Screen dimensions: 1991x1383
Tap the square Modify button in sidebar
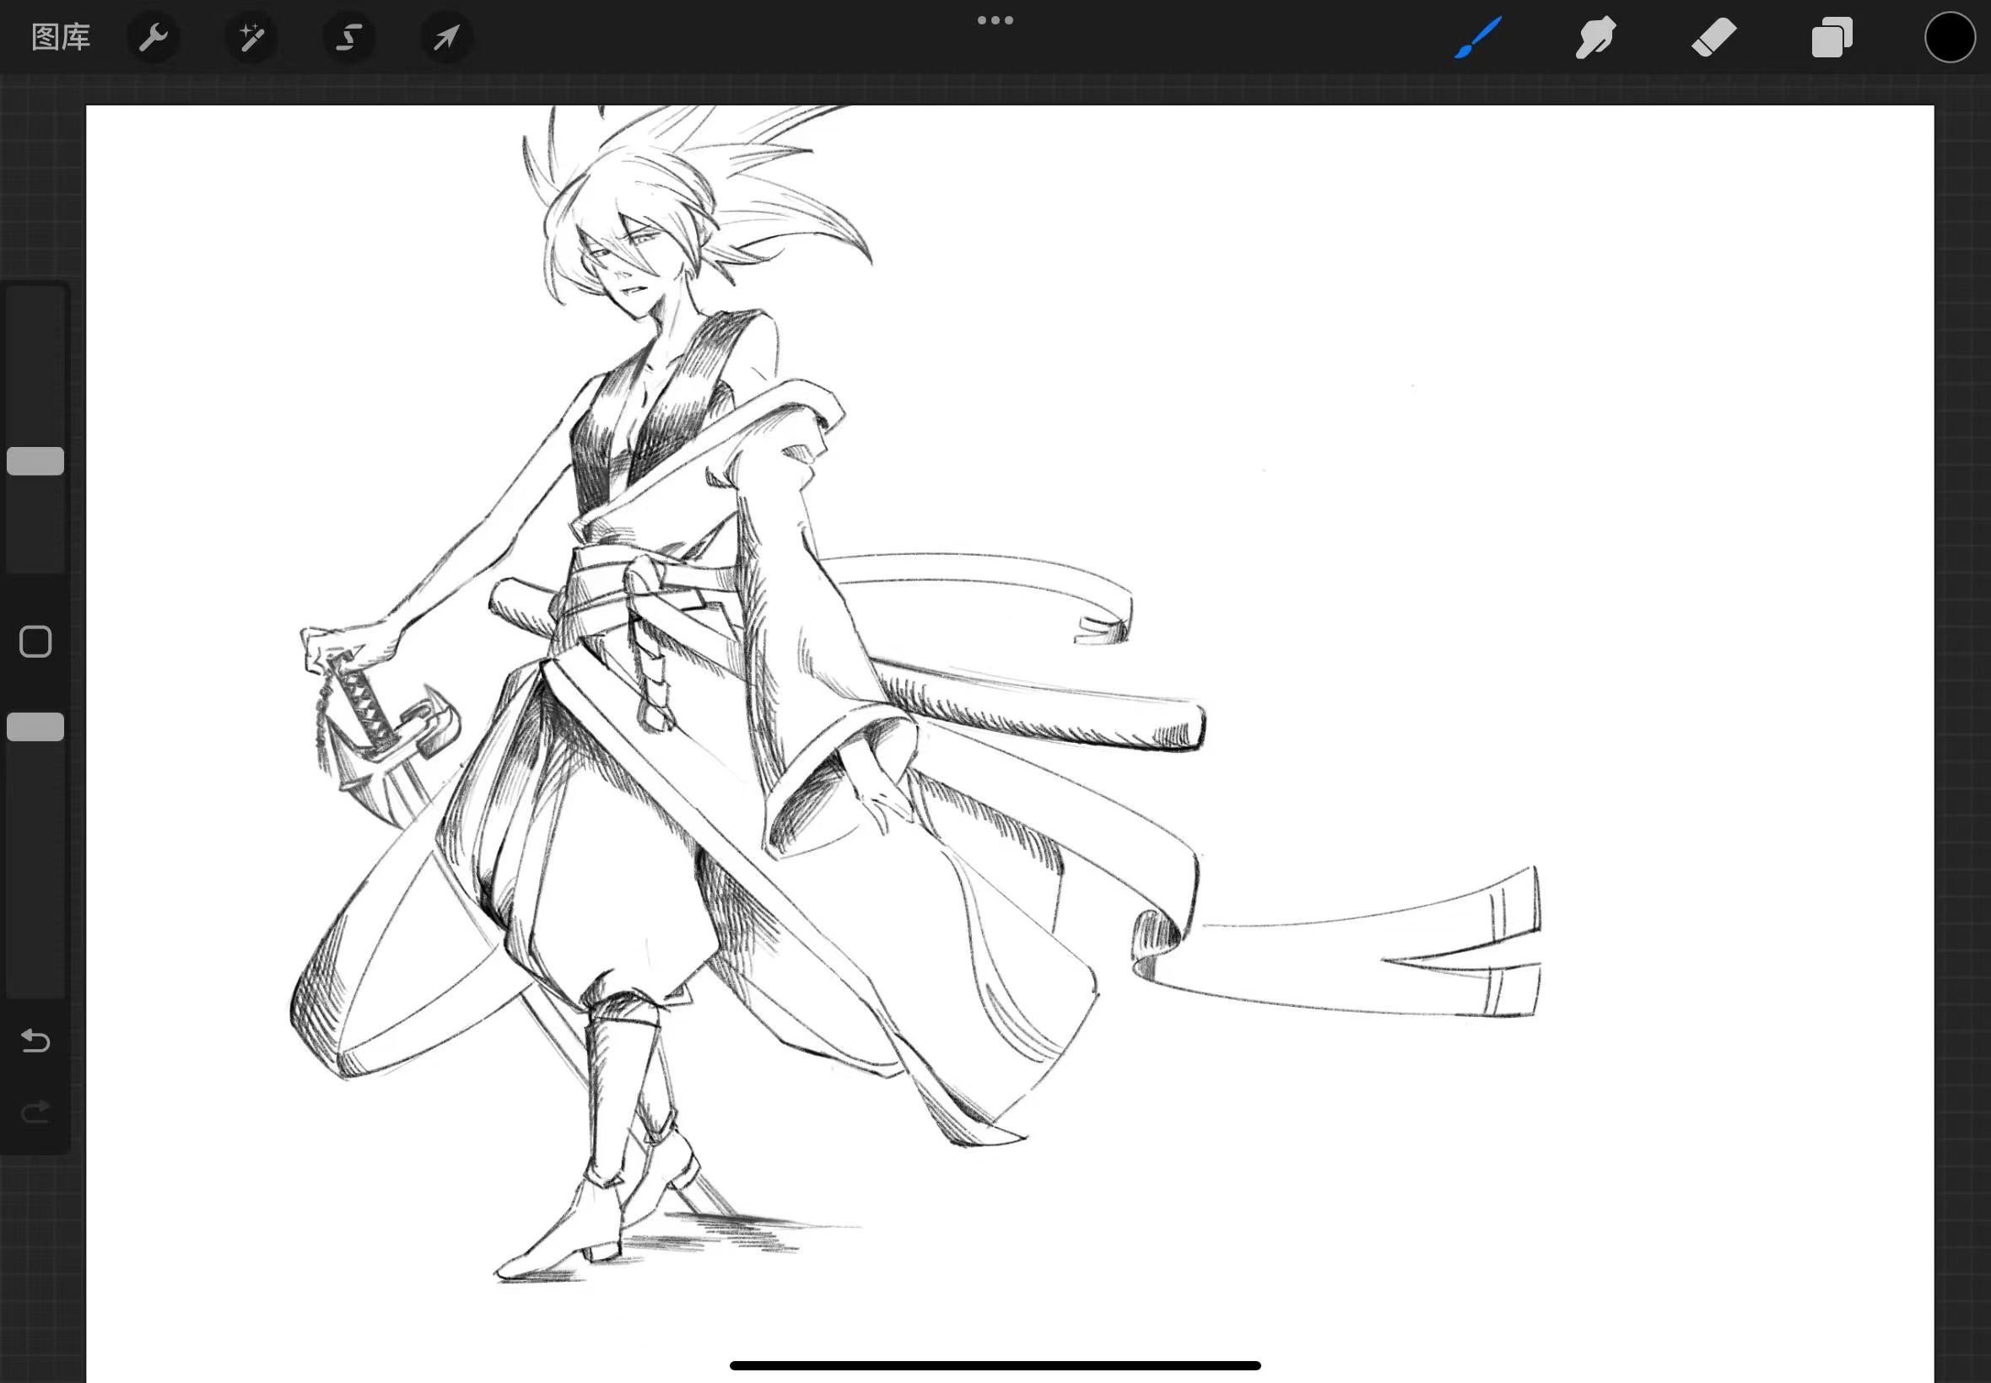(35, 642)
